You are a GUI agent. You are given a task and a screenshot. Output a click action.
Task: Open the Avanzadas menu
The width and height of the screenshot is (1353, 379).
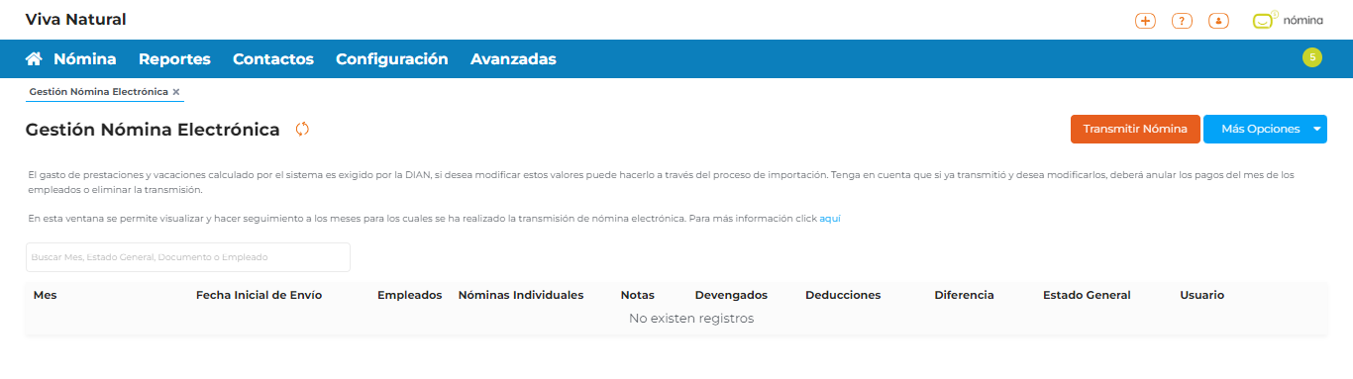coord(513,59)
